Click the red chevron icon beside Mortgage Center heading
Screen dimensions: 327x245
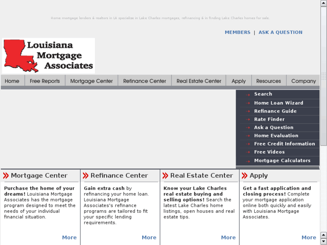pos(6,176)
